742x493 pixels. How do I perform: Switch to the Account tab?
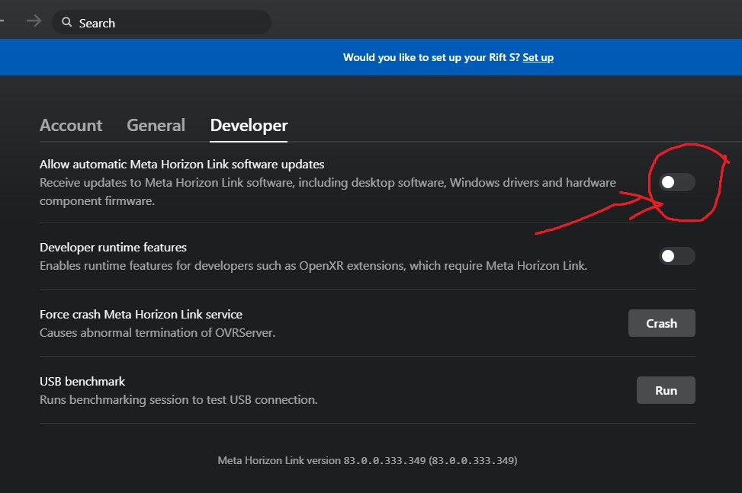[71, 125]
